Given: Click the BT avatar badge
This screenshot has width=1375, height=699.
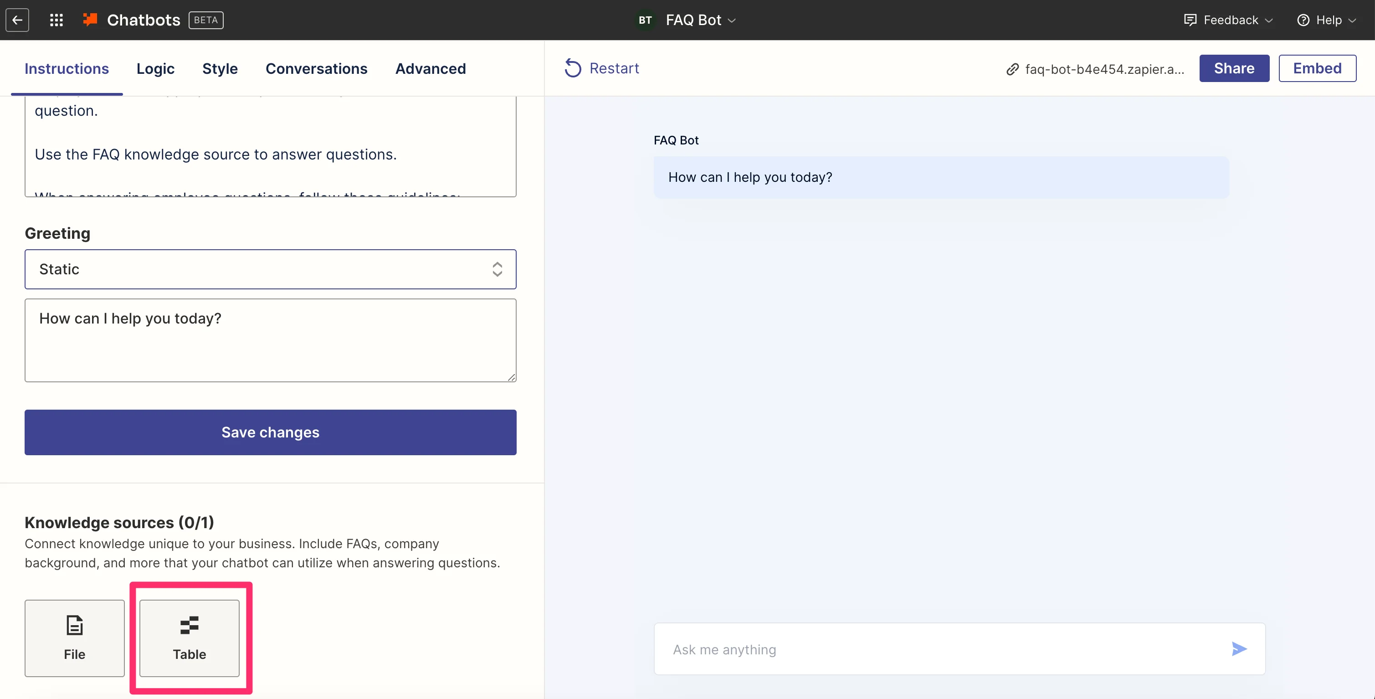Looking at the screenshot, I should click(x=645, y=21).
